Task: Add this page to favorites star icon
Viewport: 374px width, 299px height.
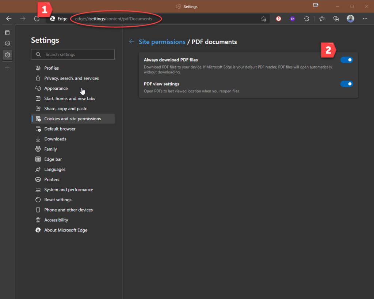Action: point(263,19)
